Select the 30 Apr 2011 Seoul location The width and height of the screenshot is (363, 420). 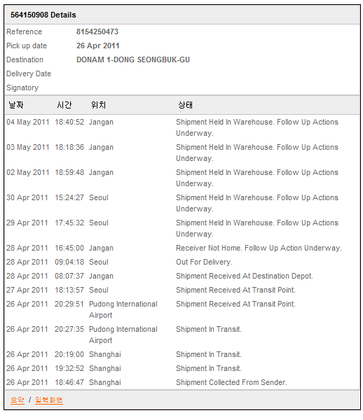(x=99, y=197)
